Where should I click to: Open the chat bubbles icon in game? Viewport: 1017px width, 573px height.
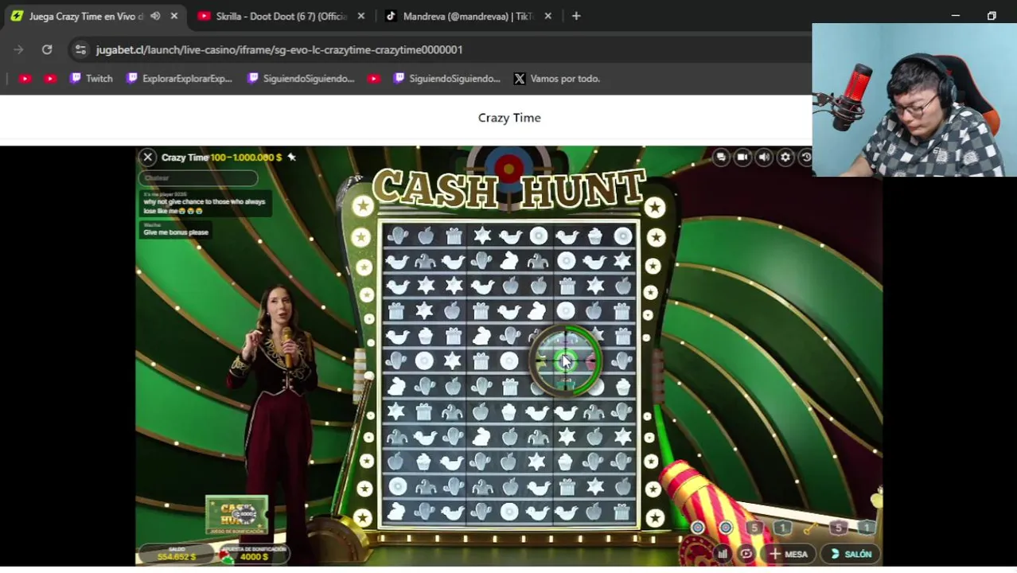[x=721, y=158]
